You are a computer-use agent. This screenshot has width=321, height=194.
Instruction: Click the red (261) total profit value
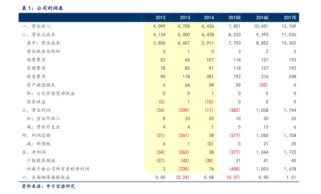[x=184, y=135]
